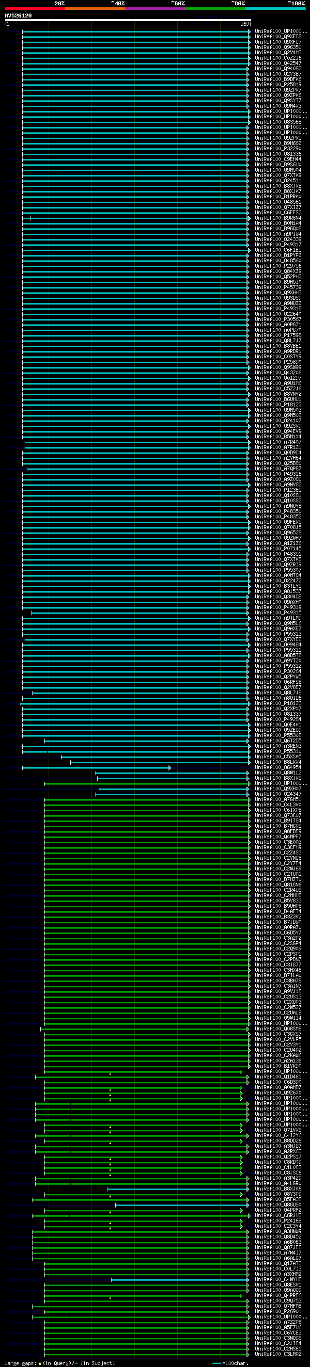The width and height of the screenshot is (310, 1367).
Task: Click the orange ~40% identity legend segment
Action: [x=95, y=9]
